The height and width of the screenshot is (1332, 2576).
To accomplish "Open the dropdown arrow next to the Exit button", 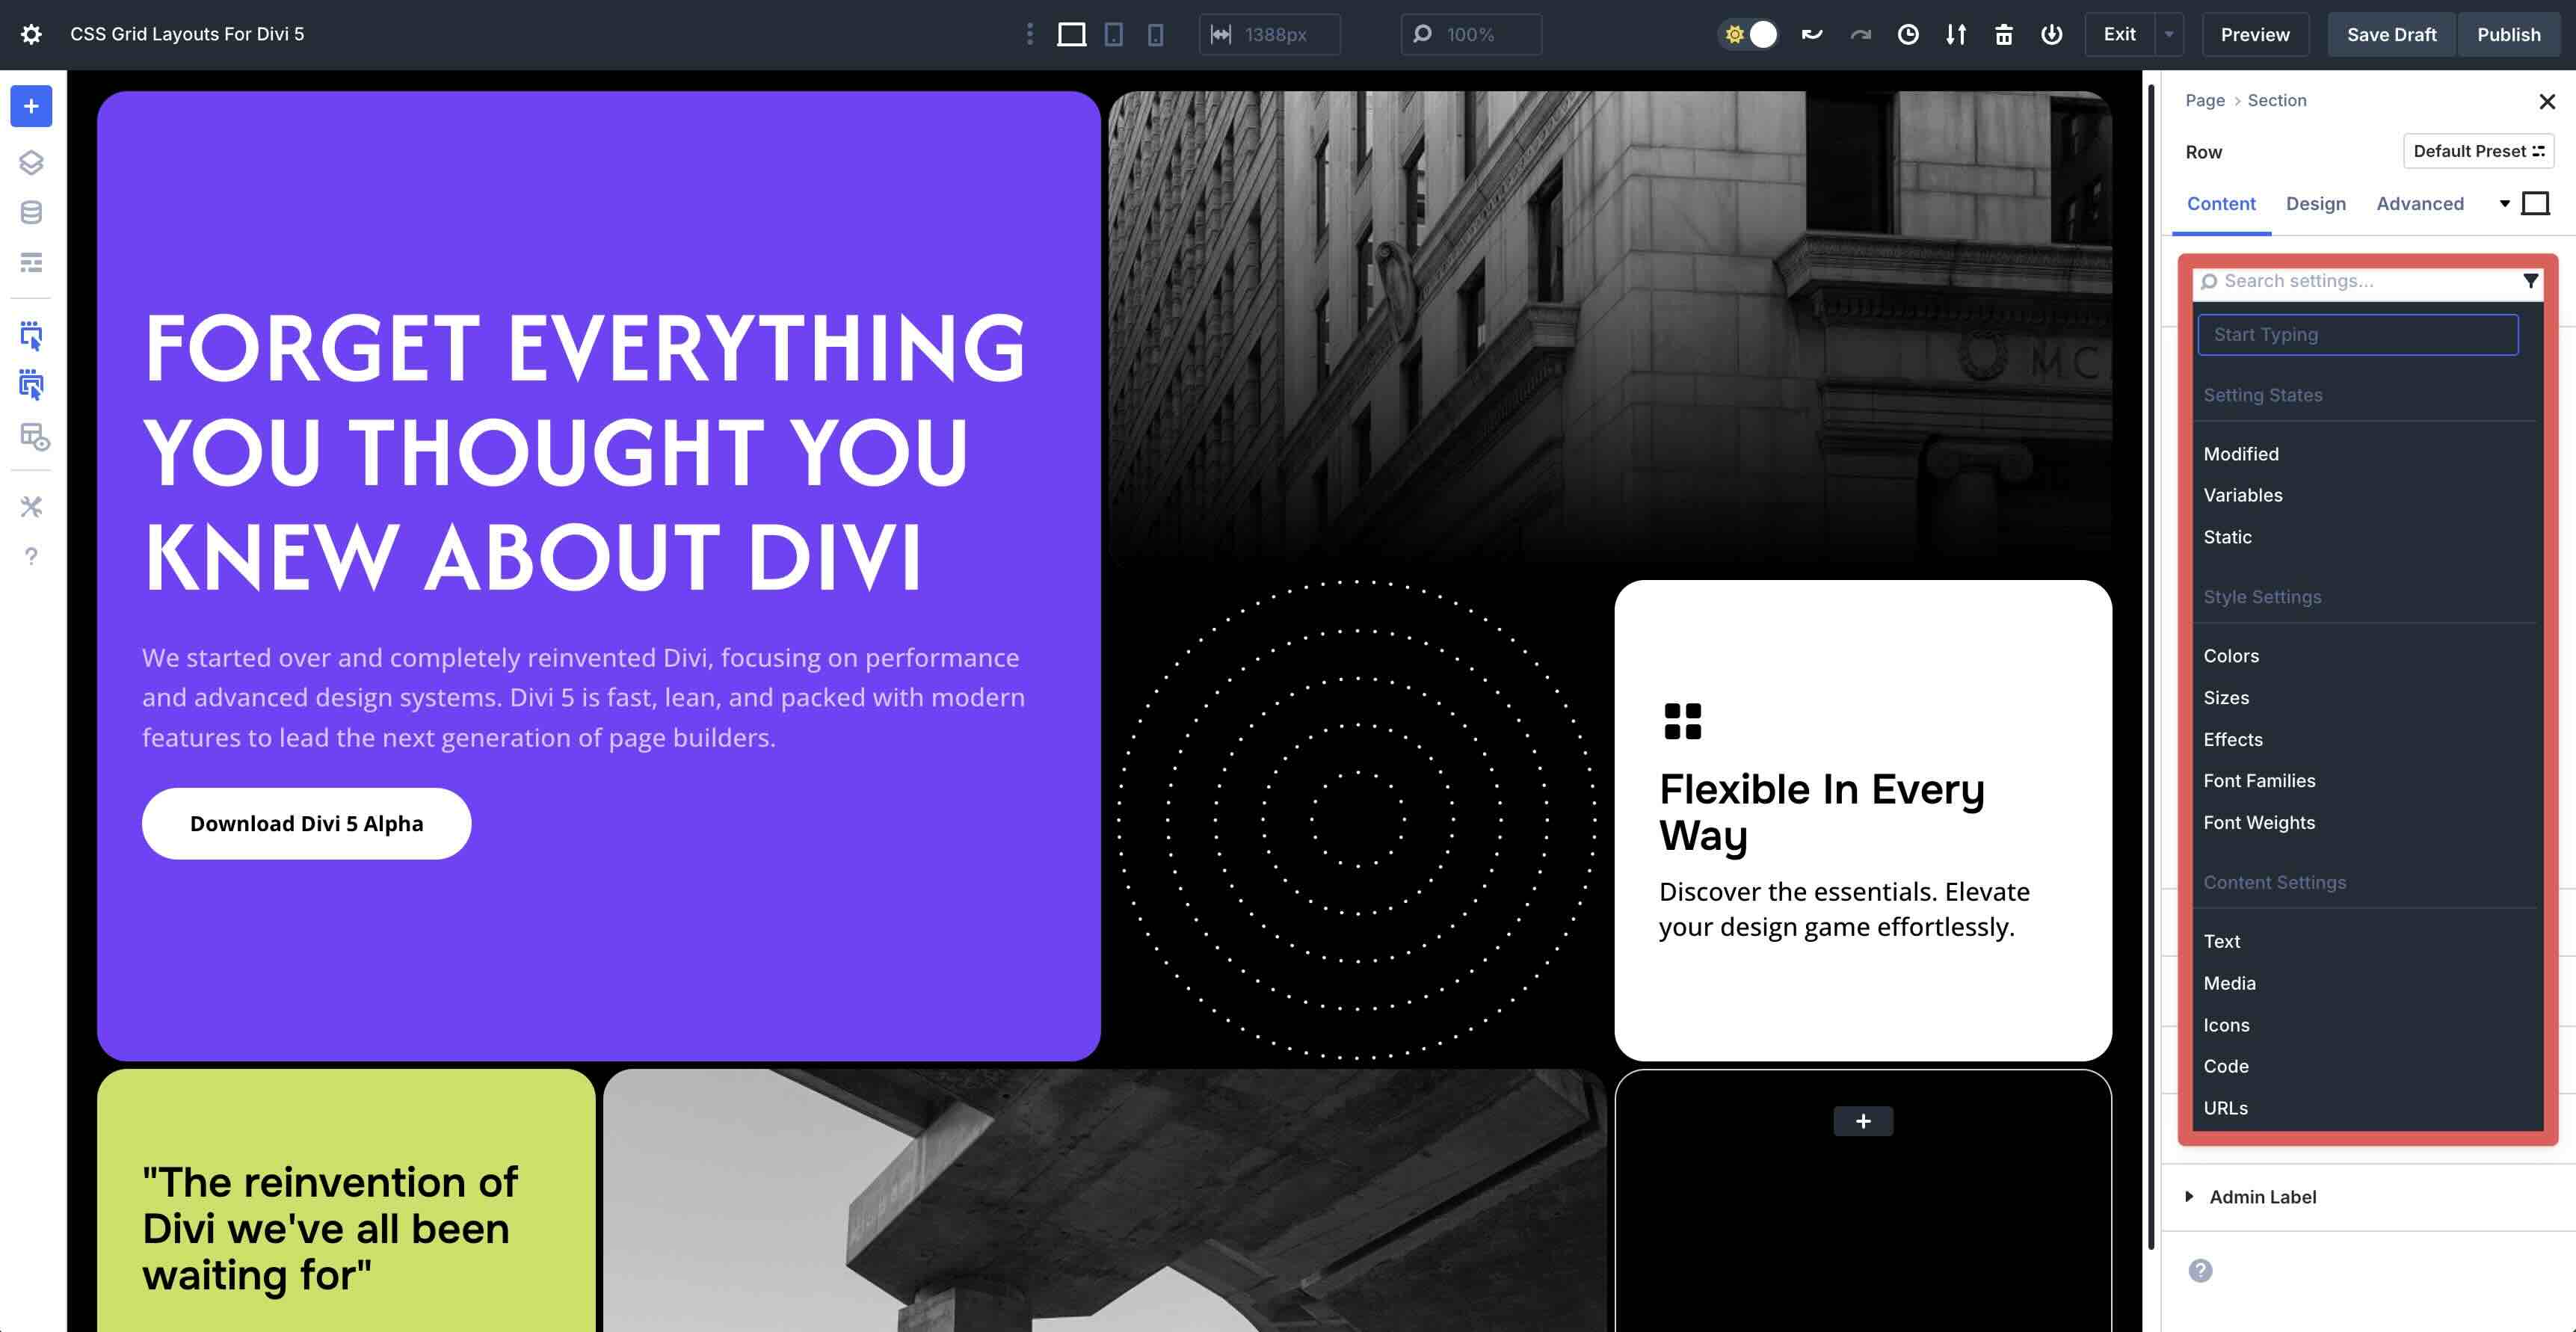I will (2169, 33).
